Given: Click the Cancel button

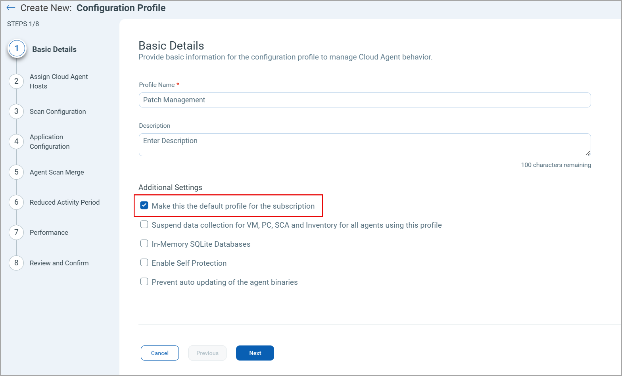Looking at the screenshot, I should [x=160, y=353].
